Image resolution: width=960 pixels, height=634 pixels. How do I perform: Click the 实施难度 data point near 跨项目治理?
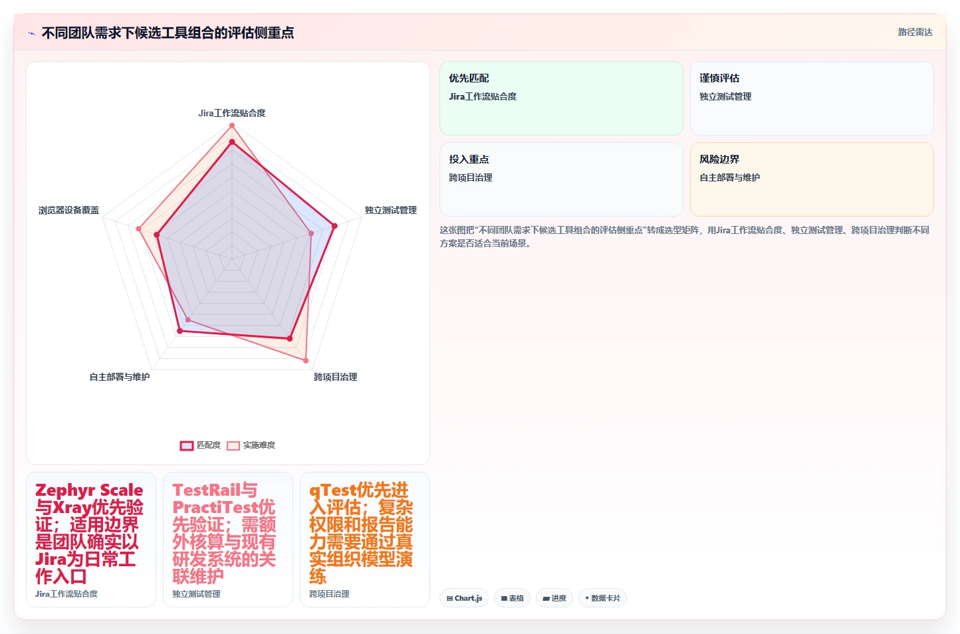306,361
